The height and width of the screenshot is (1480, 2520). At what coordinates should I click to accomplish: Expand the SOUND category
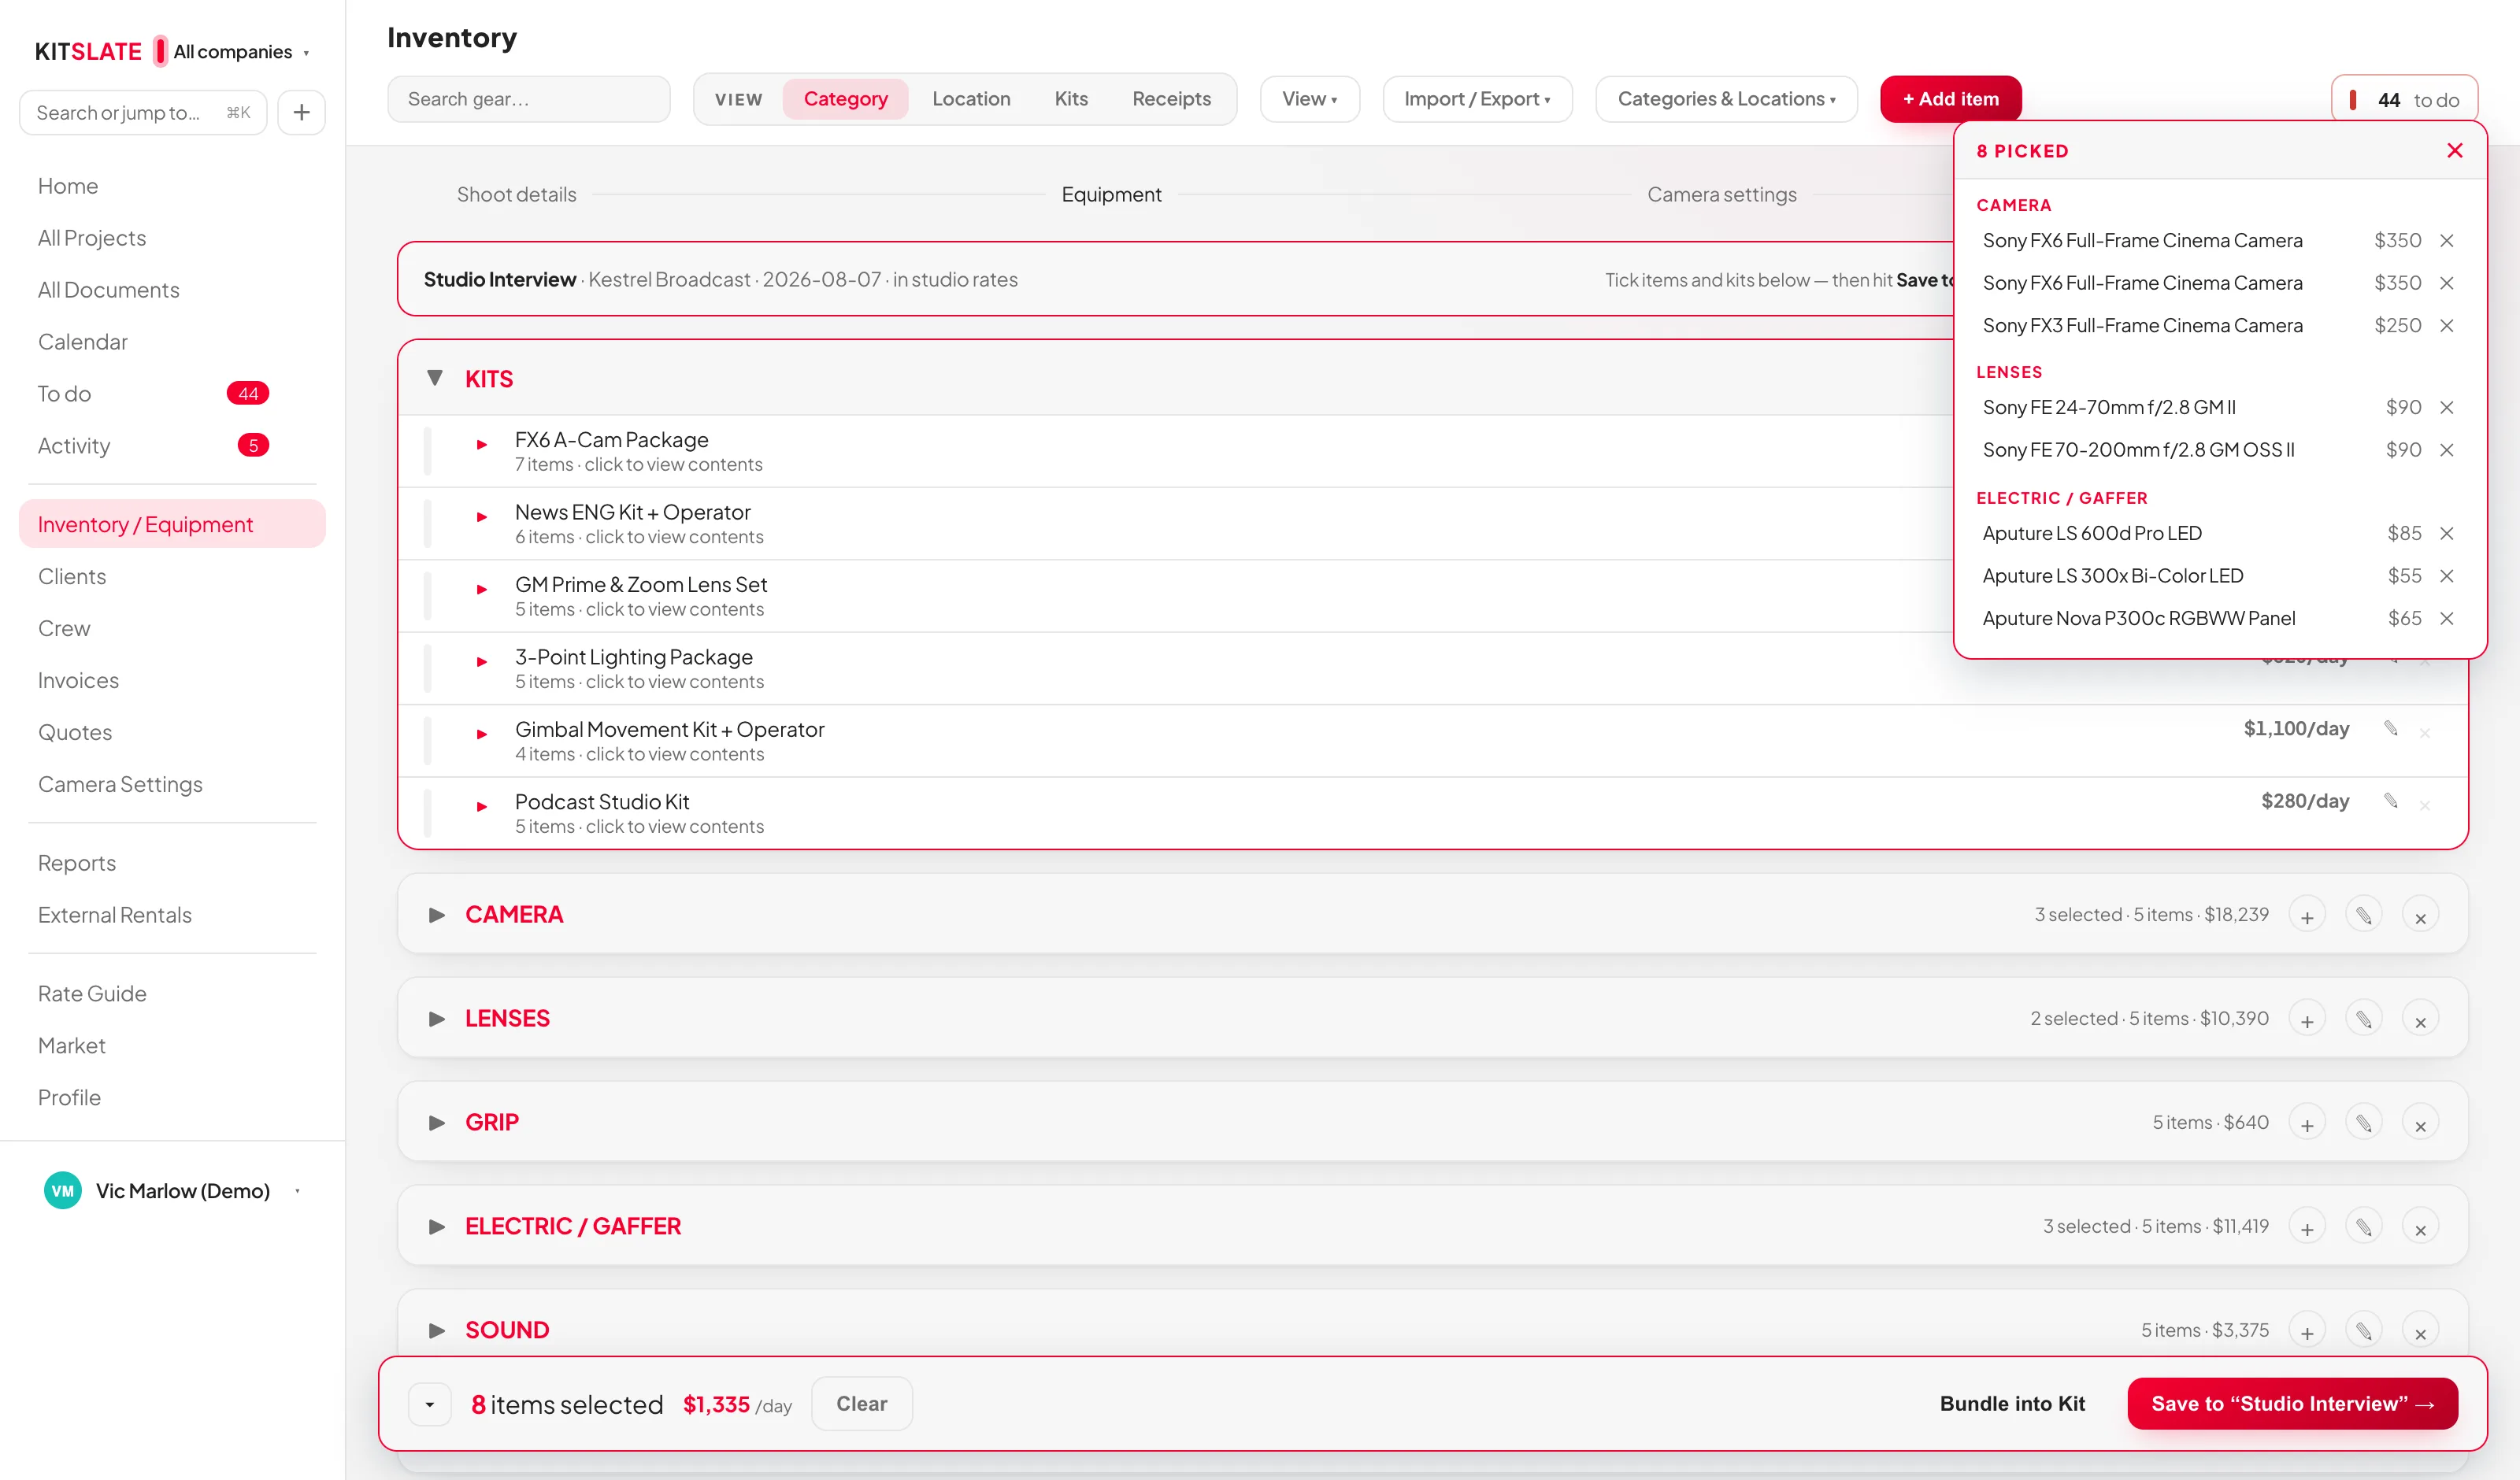coord(437,1331)
